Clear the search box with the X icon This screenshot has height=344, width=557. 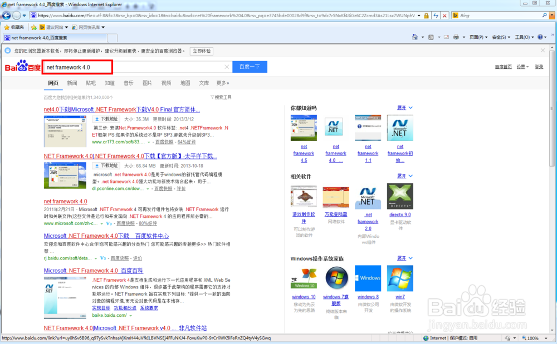227,67
